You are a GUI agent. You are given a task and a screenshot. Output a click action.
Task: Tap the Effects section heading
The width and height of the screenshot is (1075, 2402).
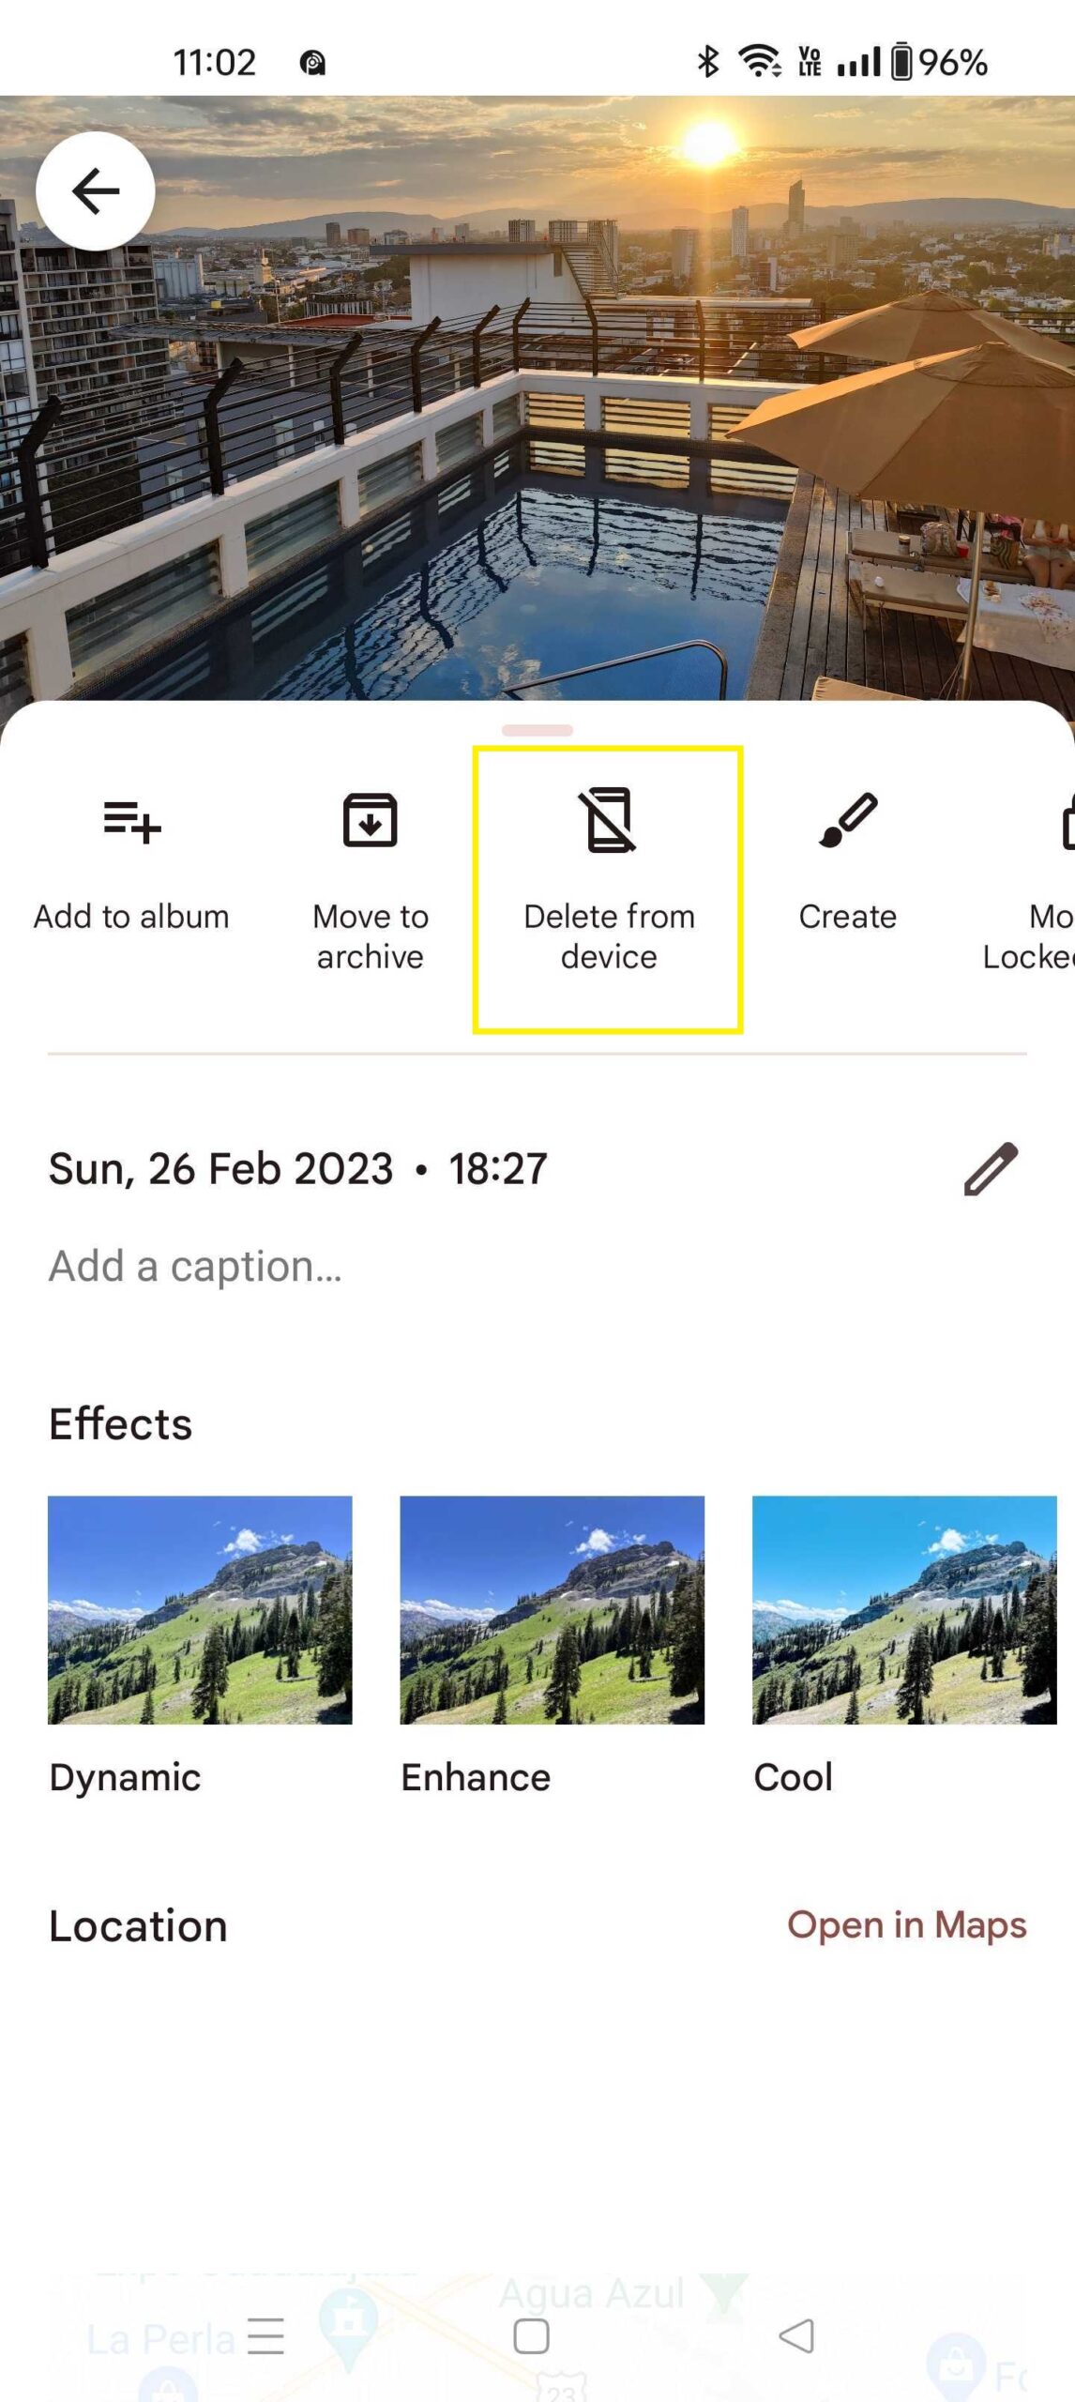click(x=121, y=1424)
